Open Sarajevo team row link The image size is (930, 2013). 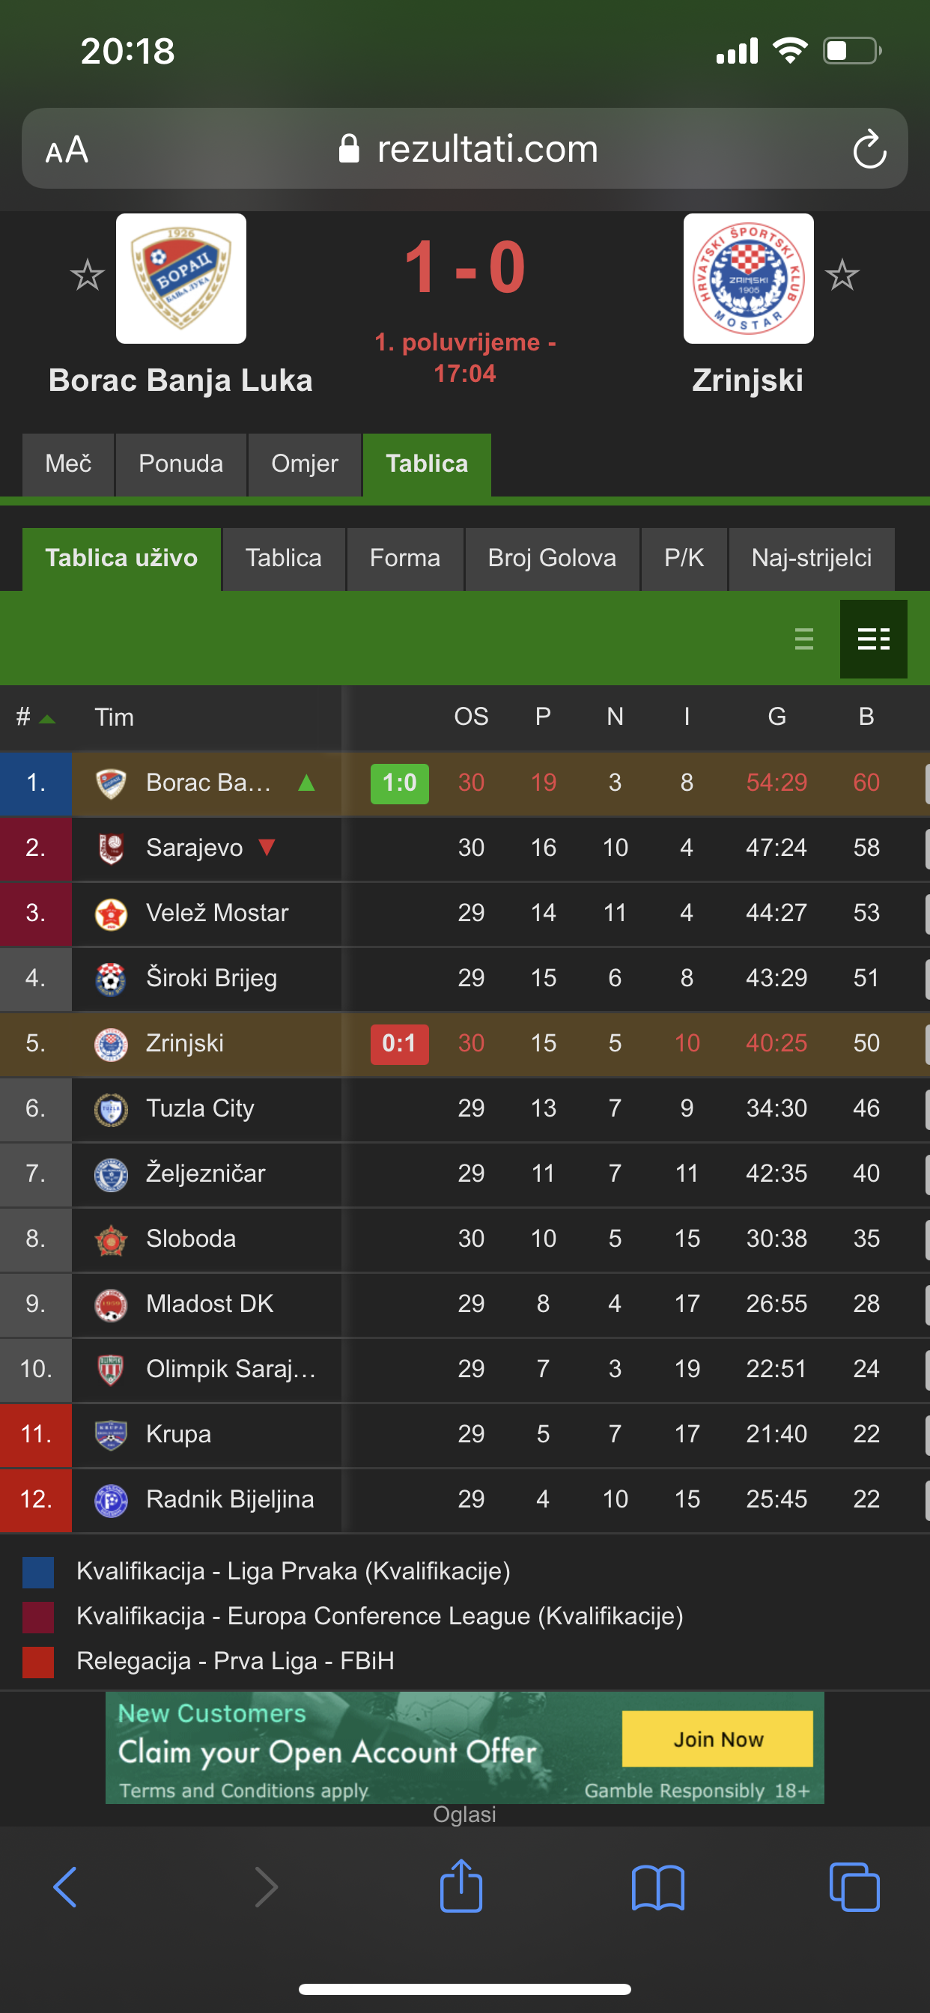click(195, 848)
